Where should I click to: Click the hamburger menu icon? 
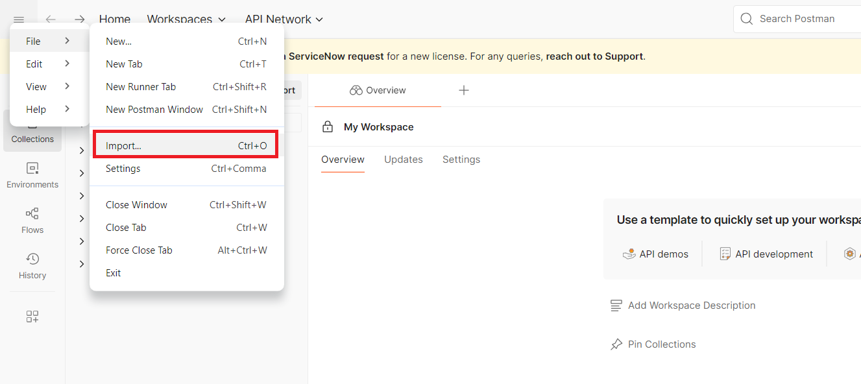coord(19,19)
